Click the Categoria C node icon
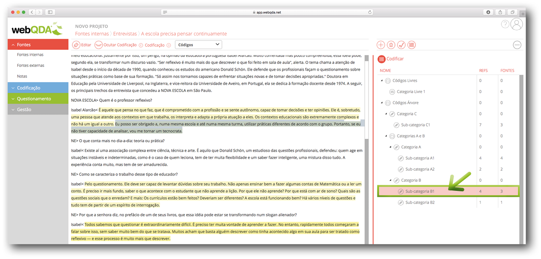Image resolution: width=541 pixels, height=259 pixels. pos(392,114)
